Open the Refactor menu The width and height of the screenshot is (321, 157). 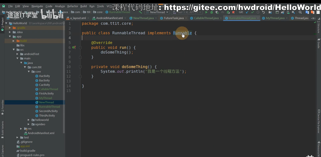pos(73,6)
